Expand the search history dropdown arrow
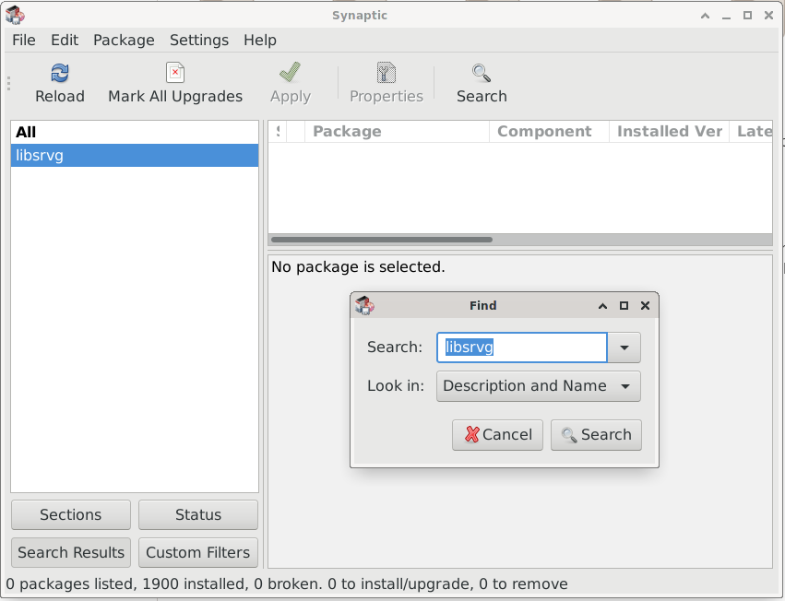785x601 pixels. pos(624,348)
